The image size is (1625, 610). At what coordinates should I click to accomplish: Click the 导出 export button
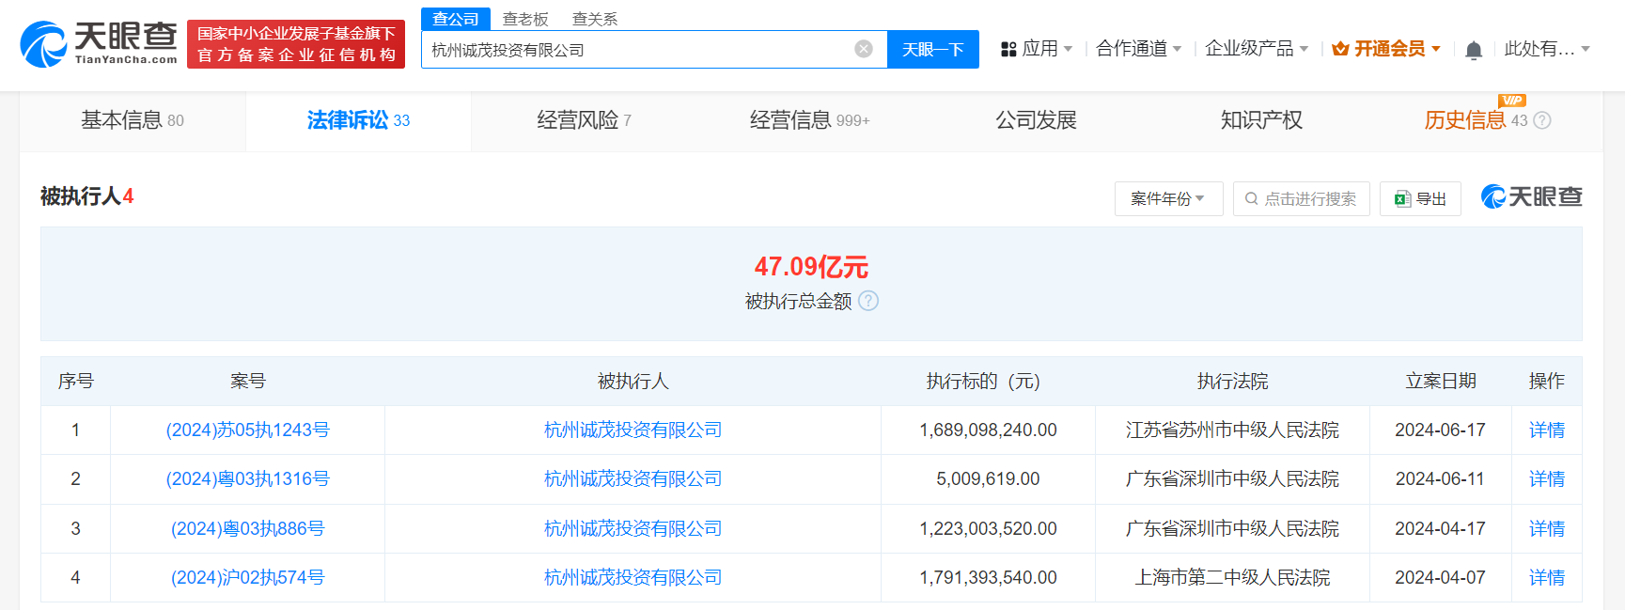tap(1420, 198)
